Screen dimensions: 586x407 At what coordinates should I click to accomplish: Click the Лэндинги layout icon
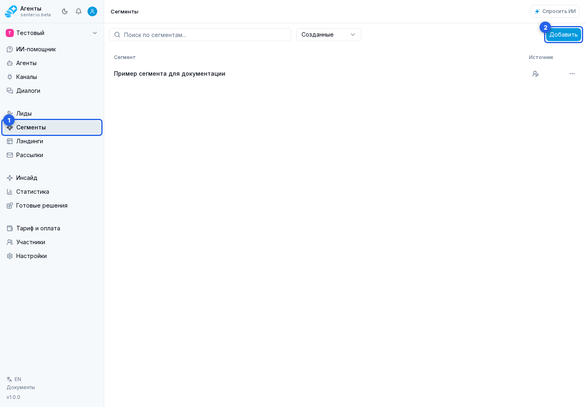(10, 141)
